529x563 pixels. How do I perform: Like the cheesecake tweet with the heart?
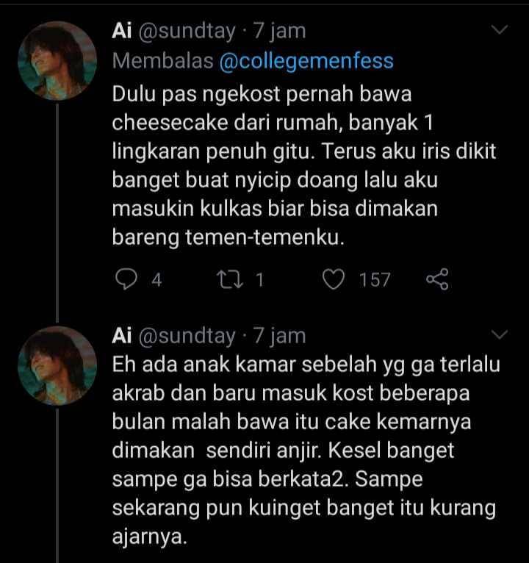[x=335, y=280]
